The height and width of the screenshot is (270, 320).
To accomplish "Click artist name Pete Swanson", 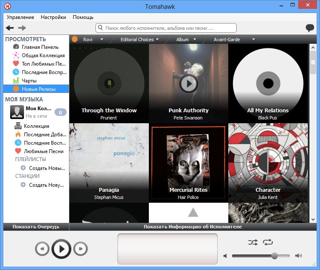I will (x=188, y=118).
